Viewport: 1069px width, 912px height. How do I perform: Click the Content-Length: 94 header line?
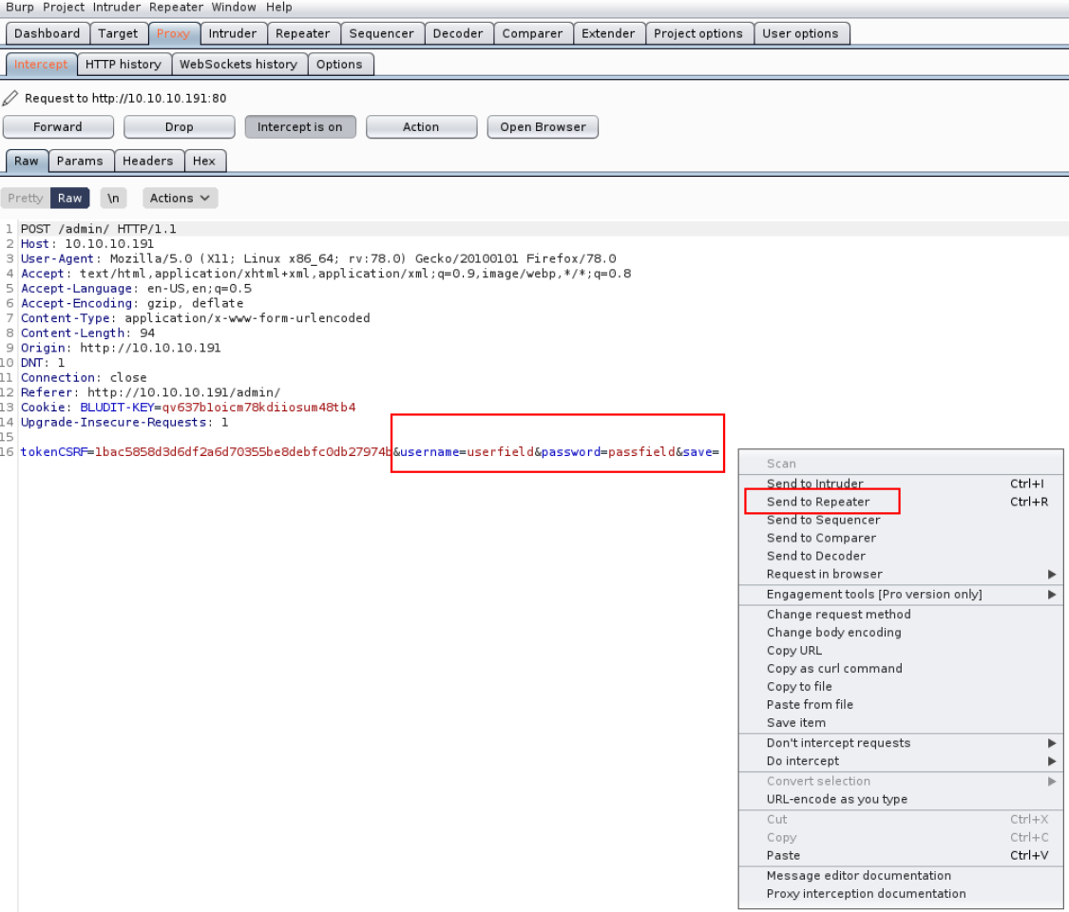[x=88, y=332]
